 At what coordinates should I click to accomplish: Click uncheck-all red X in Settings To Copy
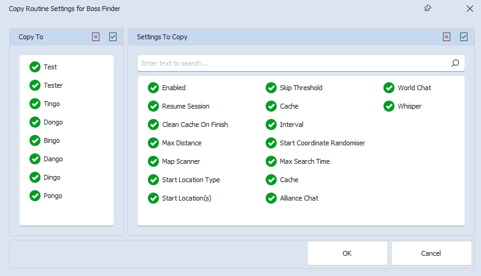click(x=447, y=37)
